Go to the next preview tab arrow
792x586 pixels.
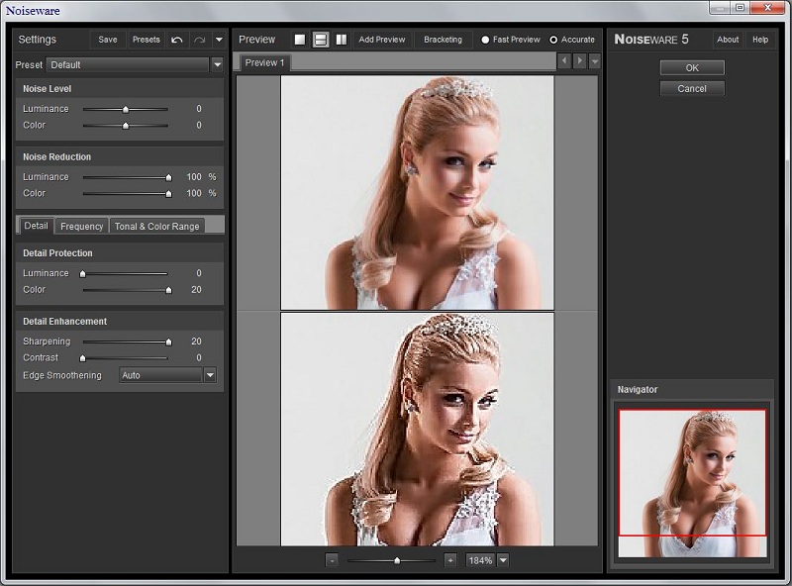tap(580, 61)
